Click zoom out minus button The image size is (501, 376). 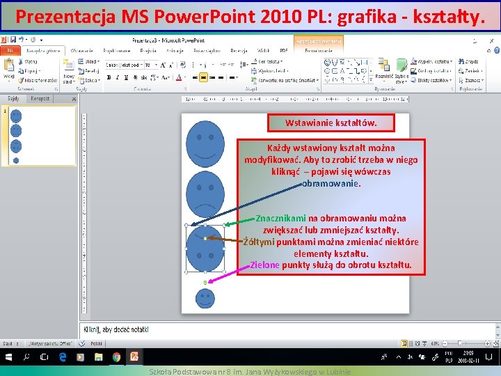445,344
